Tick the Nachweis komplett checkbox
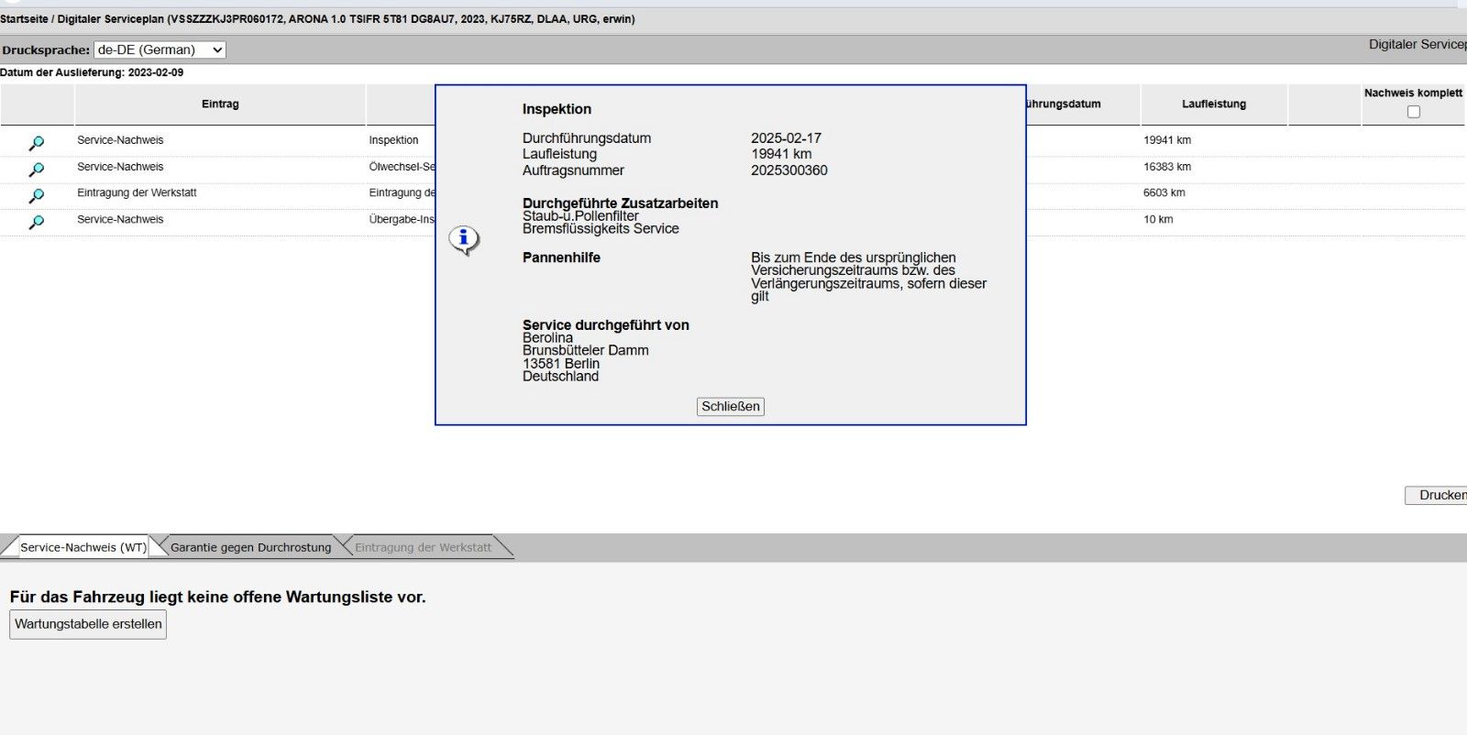This screenshot has width=1467, height=735. 1413,112
